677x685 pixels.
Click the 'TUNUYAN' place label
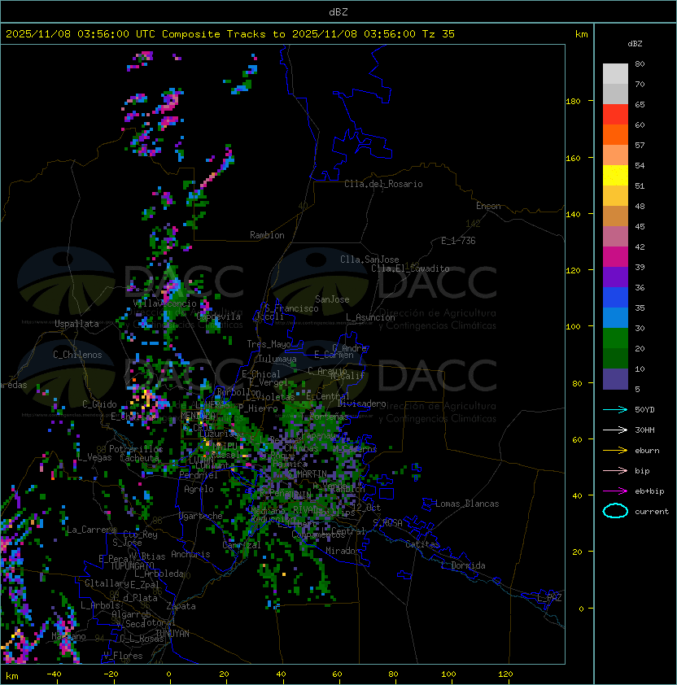(173, 634)
